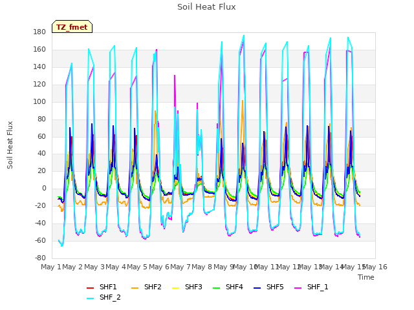Viewport: 414px width, 310px height.
Task: Click the 120 y-axis tick label
Action: (x=39, y=85)
